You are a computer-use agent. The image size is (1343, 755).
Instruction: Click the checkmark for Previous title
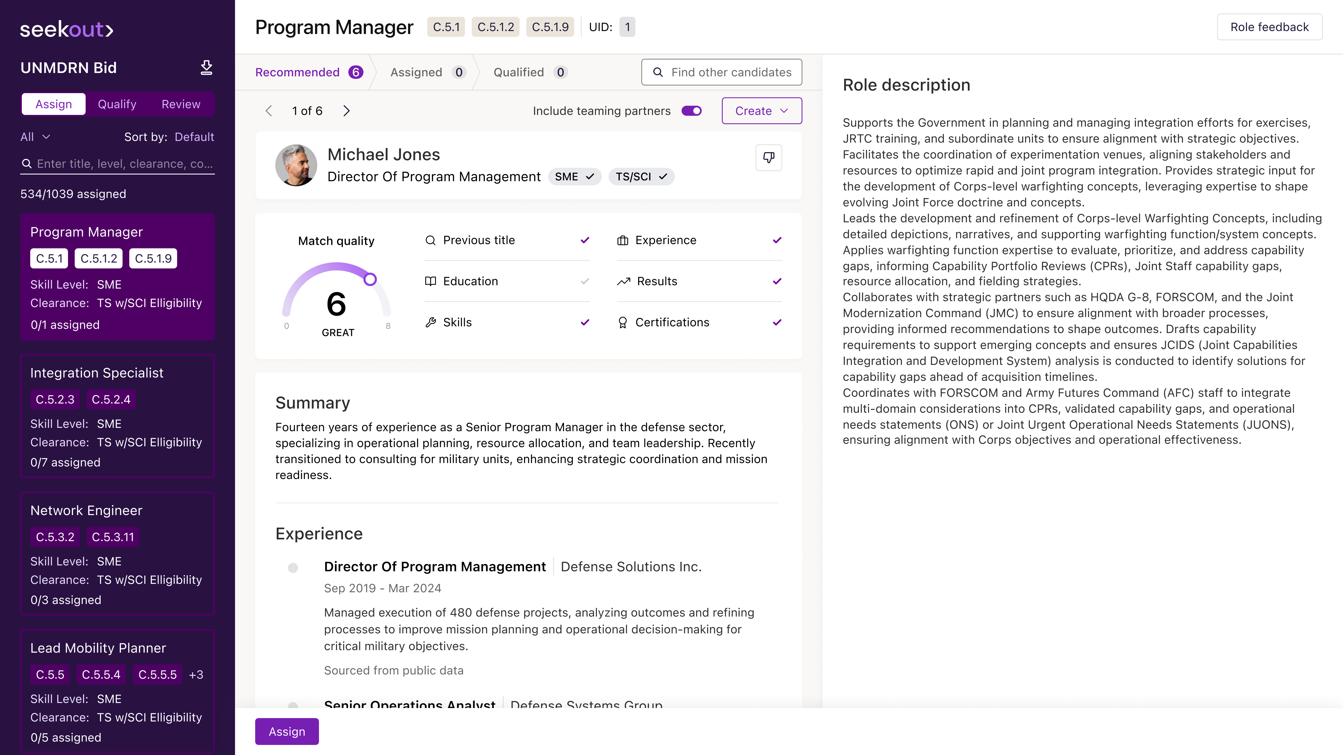pos(585,240)
